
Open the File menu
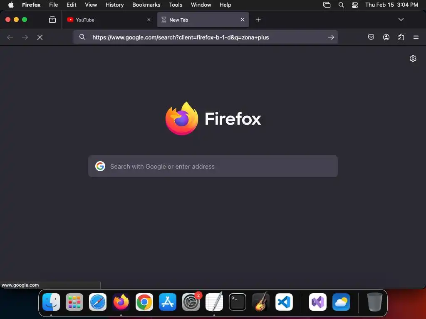54,5
